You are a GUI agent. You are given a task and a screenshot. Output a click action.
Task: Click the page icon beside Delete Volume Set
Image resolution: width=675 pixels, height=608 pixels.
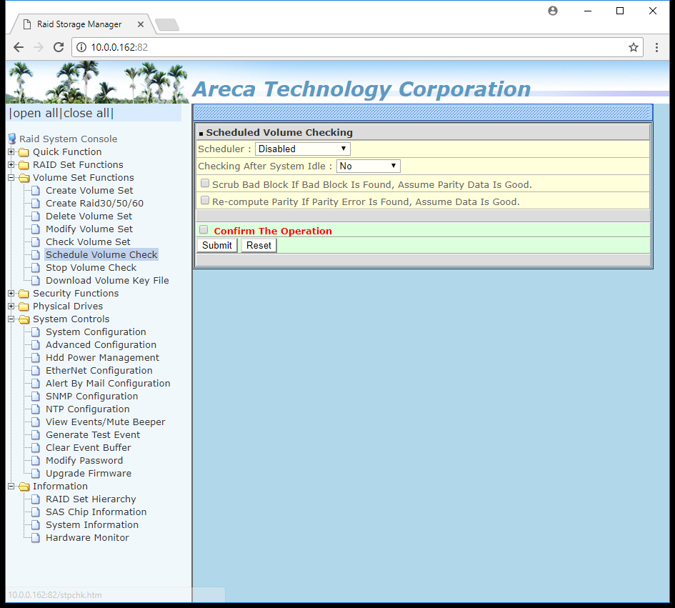36,216
